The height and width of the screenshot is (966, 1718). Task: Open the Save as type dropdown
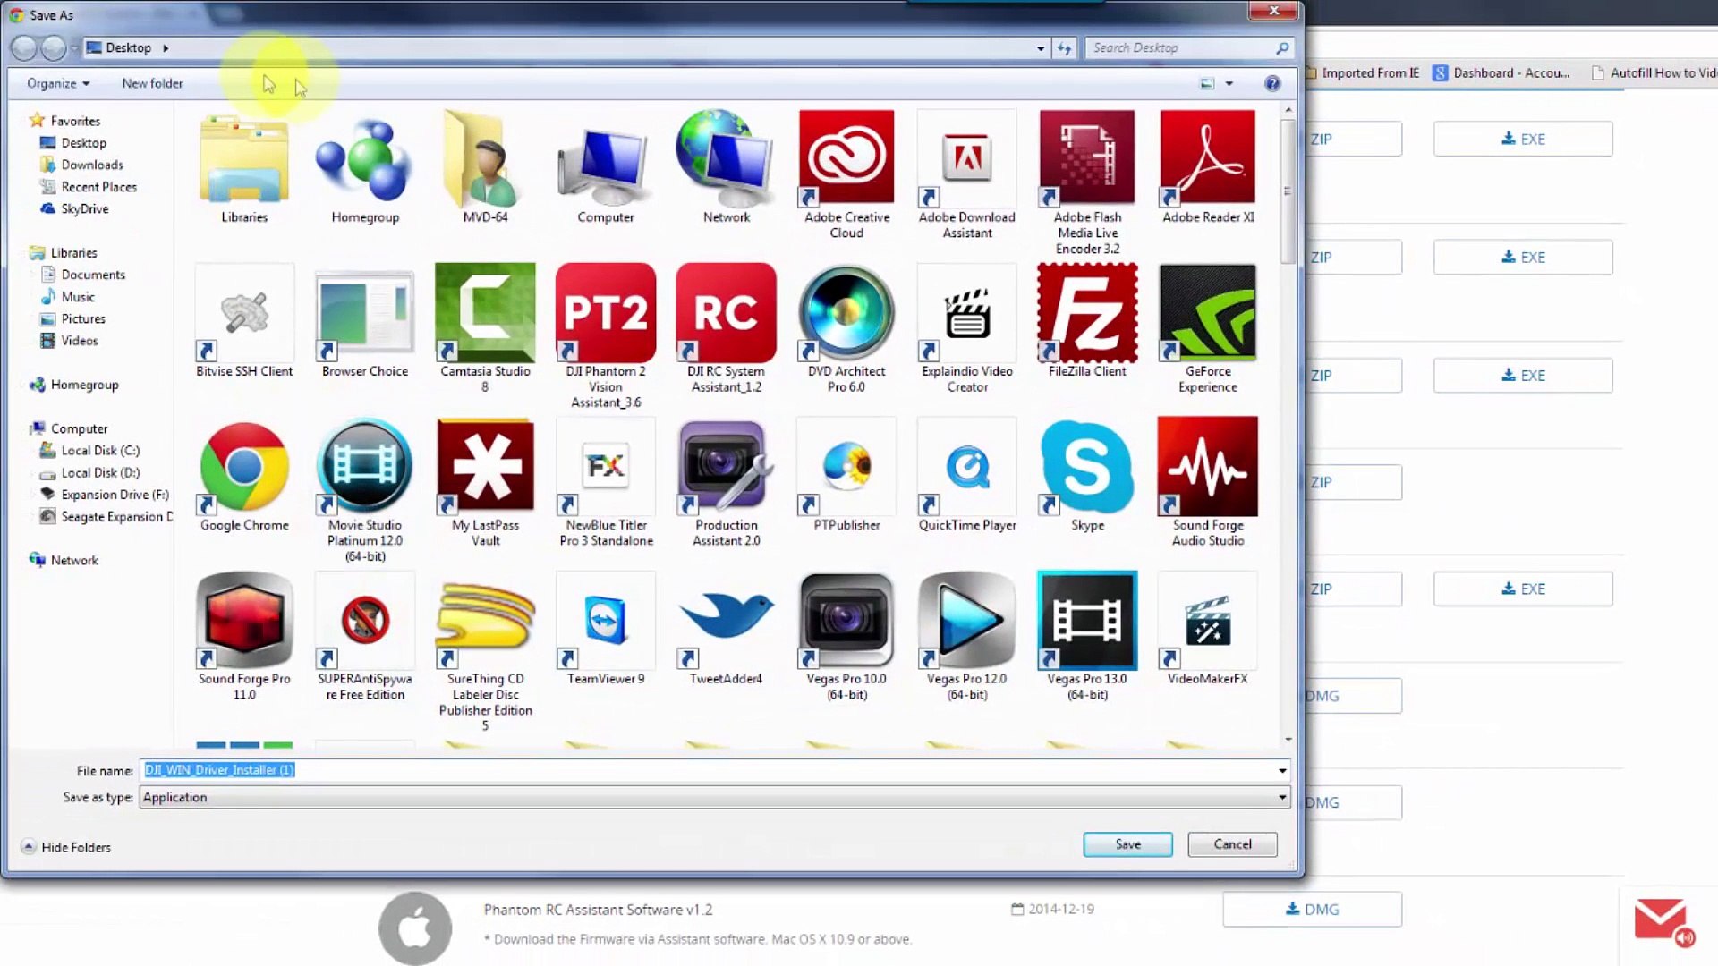tap(1282, 797)
